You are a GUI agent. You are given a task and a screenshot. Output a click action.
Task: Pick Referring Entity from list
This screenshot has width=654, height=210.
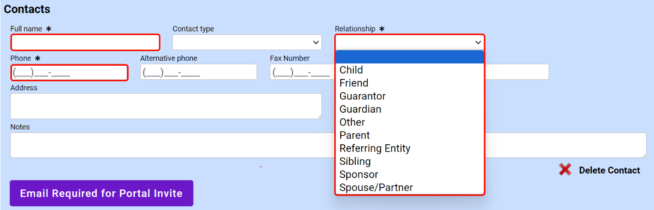point(375,148)
